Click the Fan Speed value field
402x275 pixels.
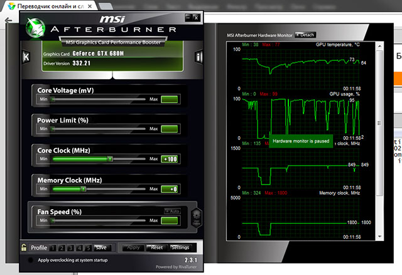click(x=170, y=220)
